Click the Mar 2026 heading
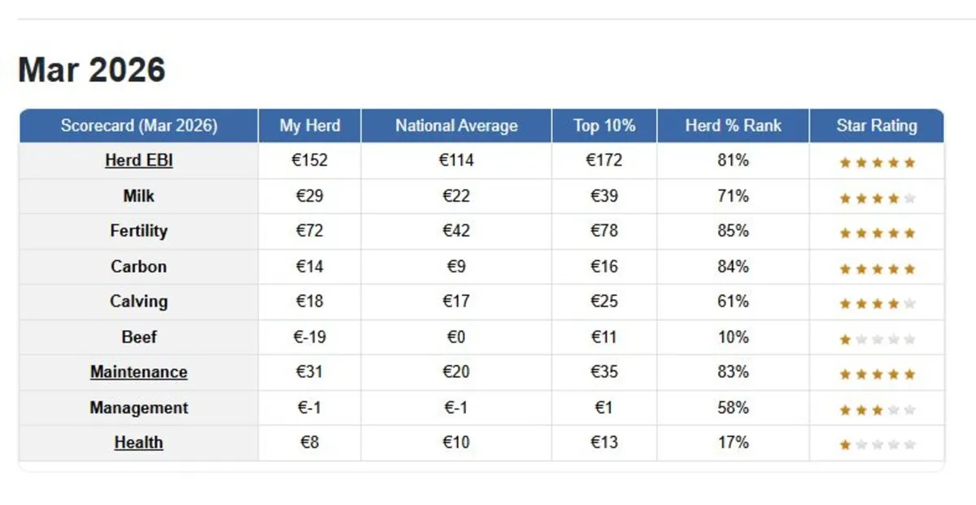The image size is (976, 505). point(92,70)
